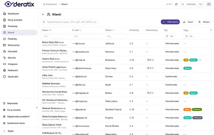Click the home icon in the breadcrumb
This screenshot has width=214, height=135.
click(x=44, y=4)
